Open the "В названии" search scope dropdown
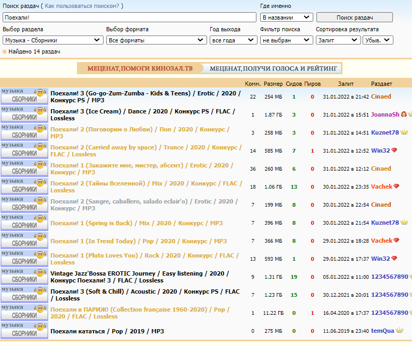 [x=287, y=17]
